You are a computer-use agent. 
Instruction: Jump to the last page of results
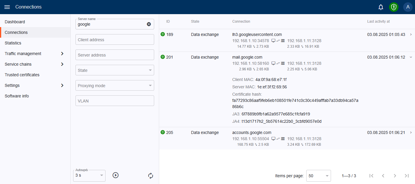407,176
